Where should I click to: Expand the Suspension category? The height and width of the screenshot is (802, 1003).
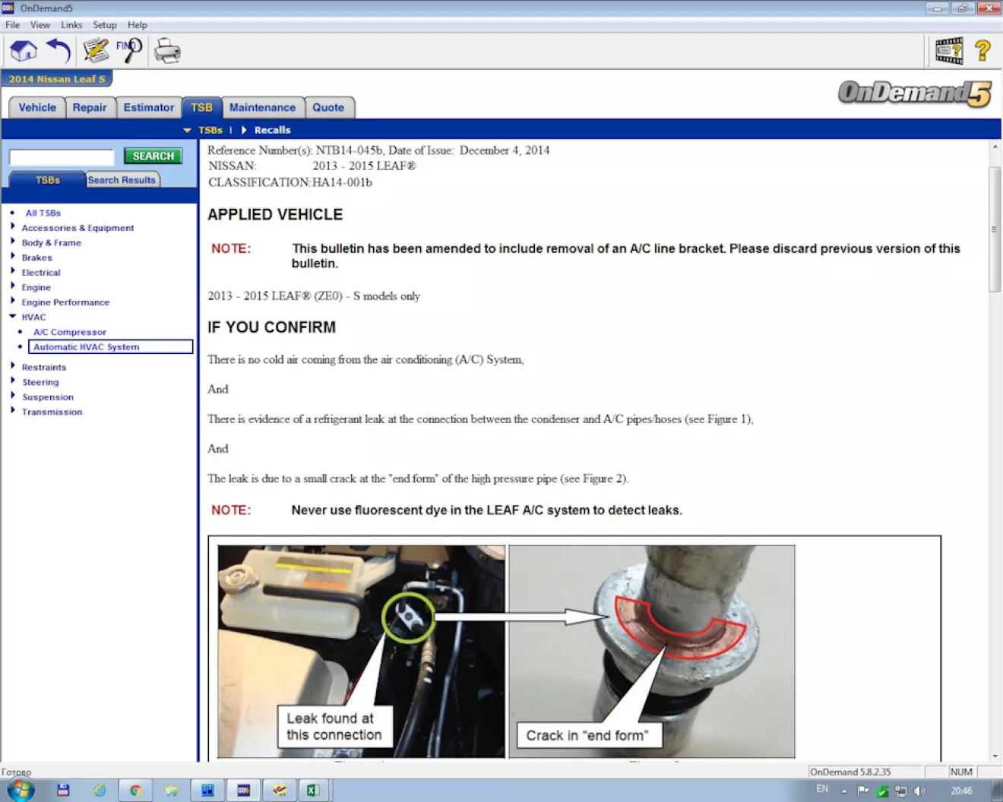[x=13, y=396]
